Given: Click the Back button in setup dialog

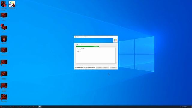Looking at the screenshot, I should (x=99, y=67).
